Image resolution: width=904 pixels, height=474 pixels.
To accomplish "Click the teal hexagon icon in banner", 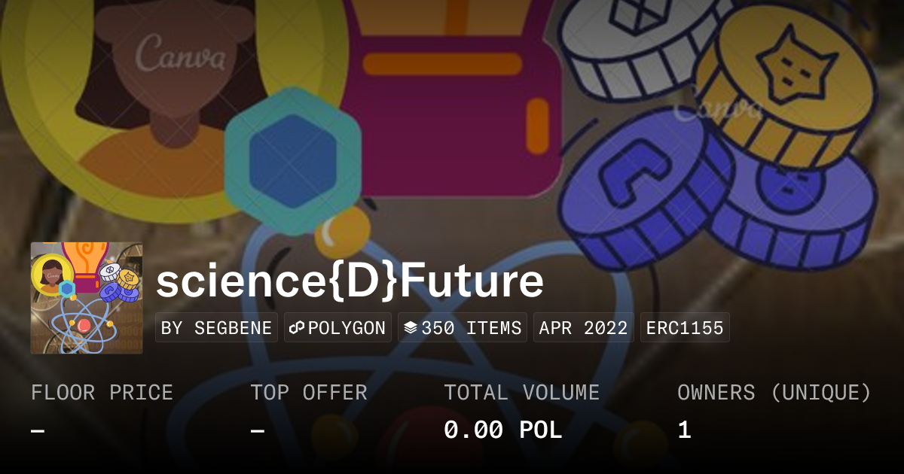I will [x=293, y=158].
